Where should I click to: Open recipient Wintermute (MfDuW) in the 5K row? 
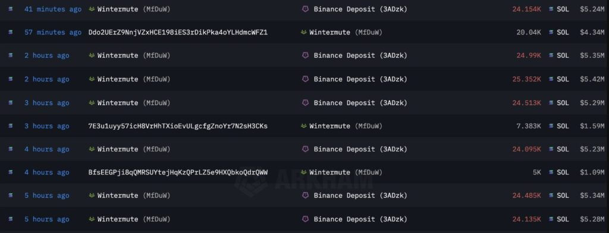coord(346,172)
